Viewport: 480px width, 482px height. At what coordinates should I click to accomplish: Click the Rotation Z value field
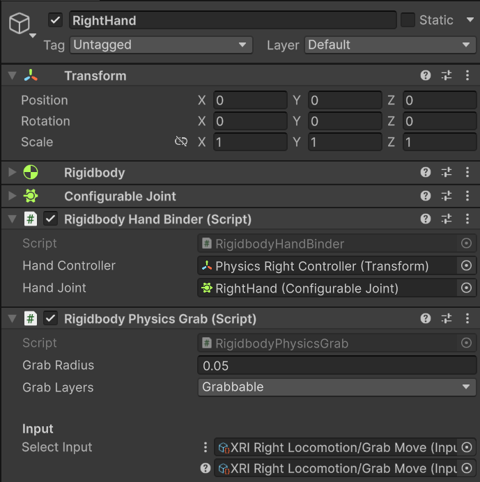pos(440,121)
